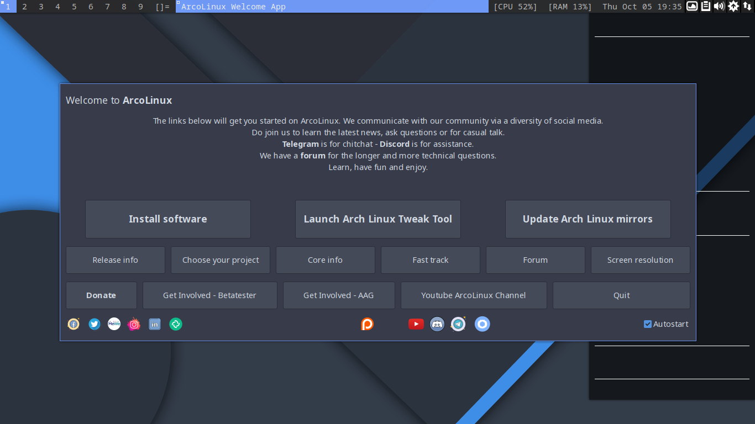
Task: Click Get Involved - Betatester
Action: tap(210, 295)
